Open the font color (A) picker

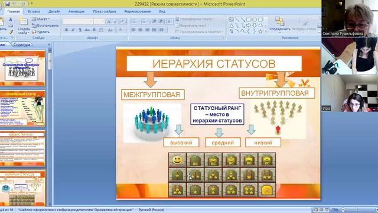pyautogui.click(x=120, y=30)
